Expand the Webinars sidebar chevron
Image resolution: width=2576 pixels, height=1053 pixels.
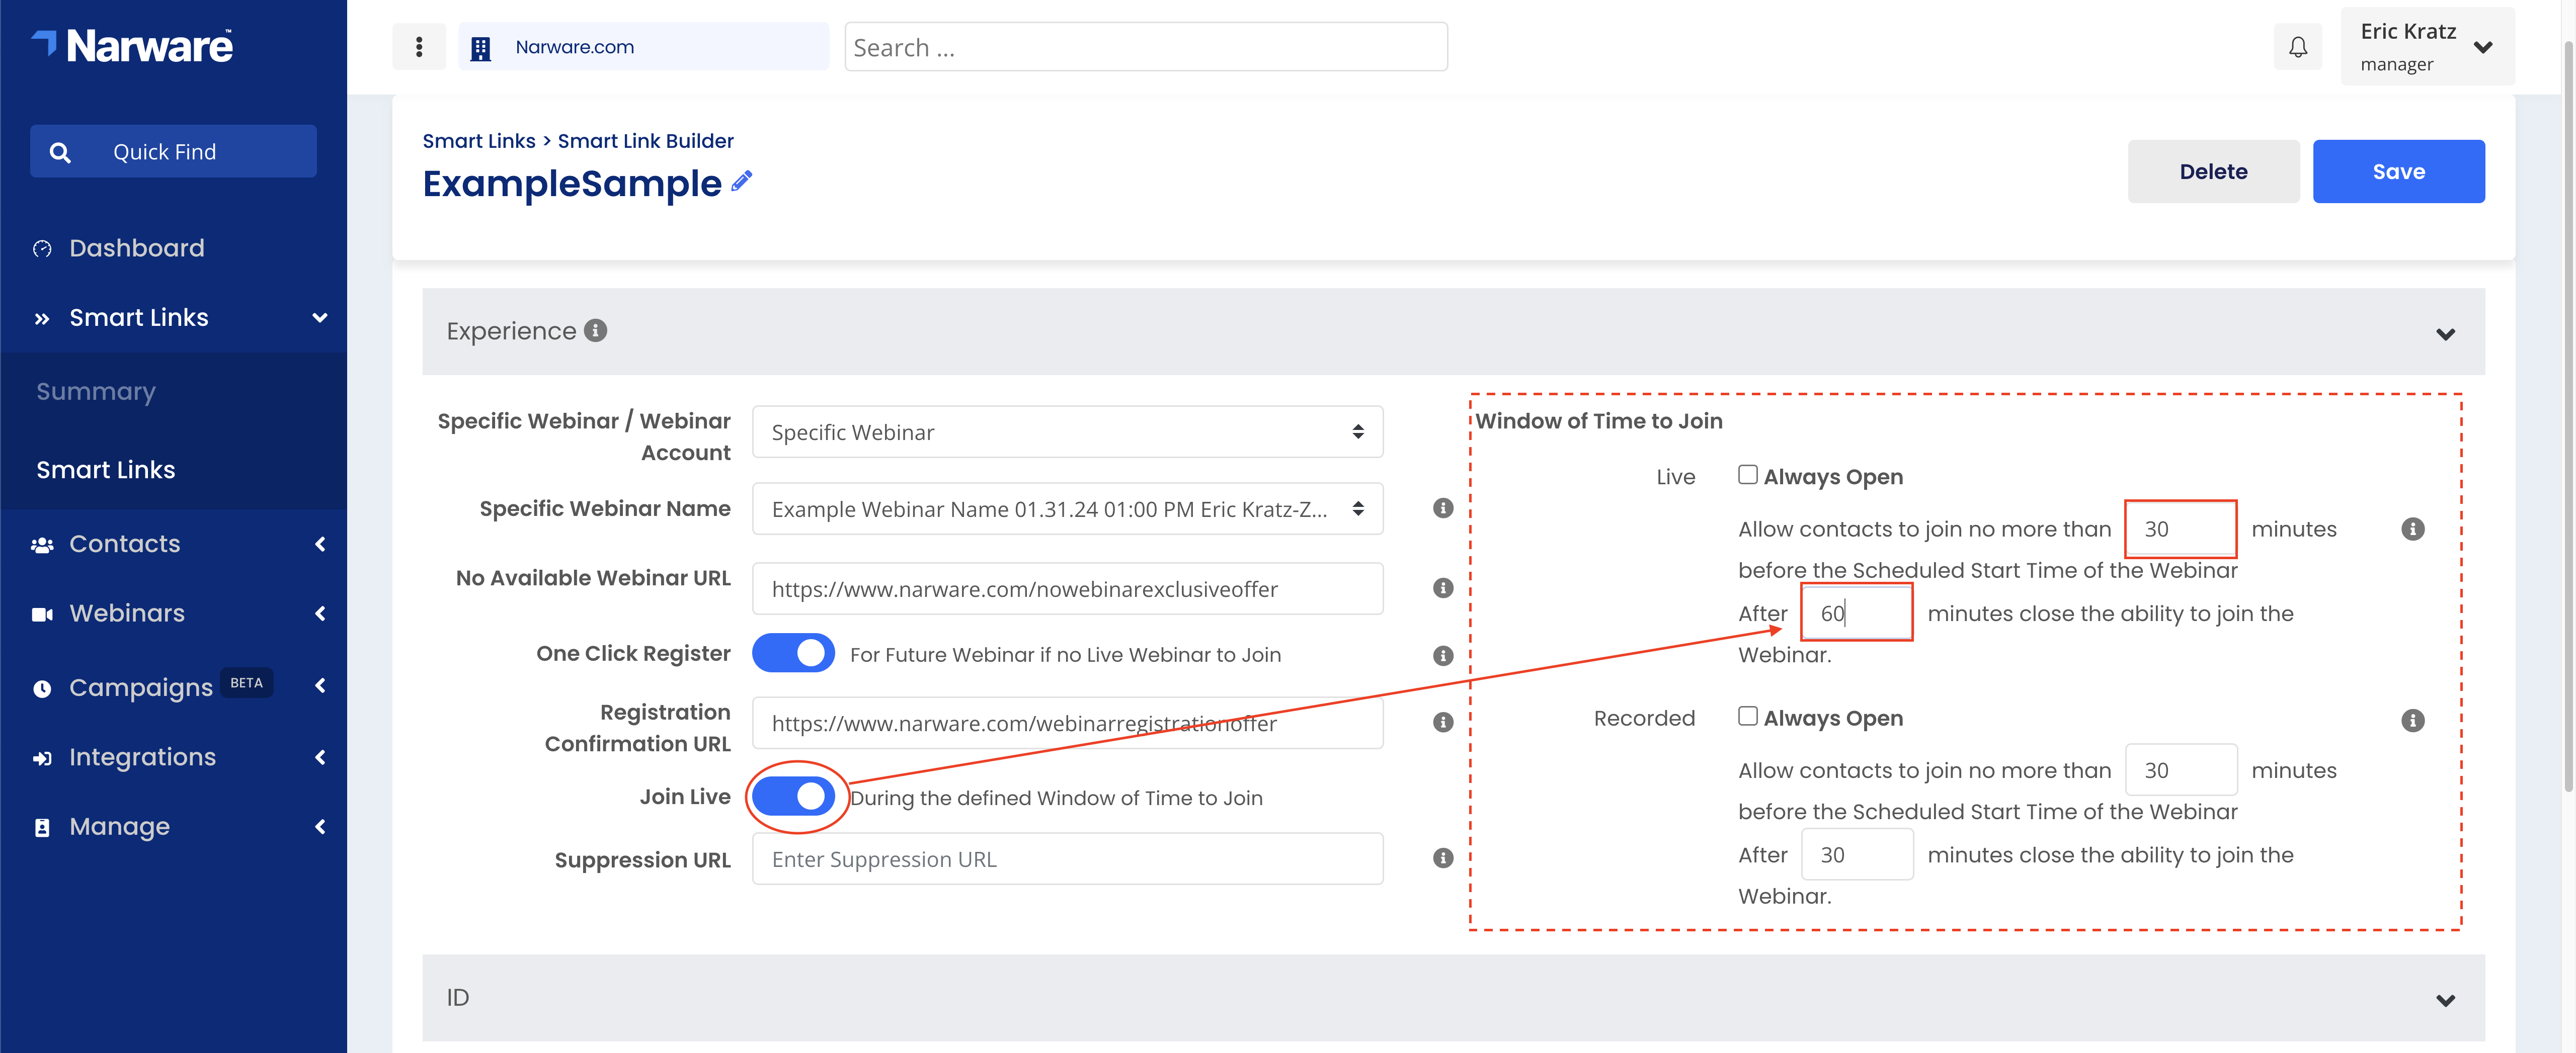(x=320, y=613)
